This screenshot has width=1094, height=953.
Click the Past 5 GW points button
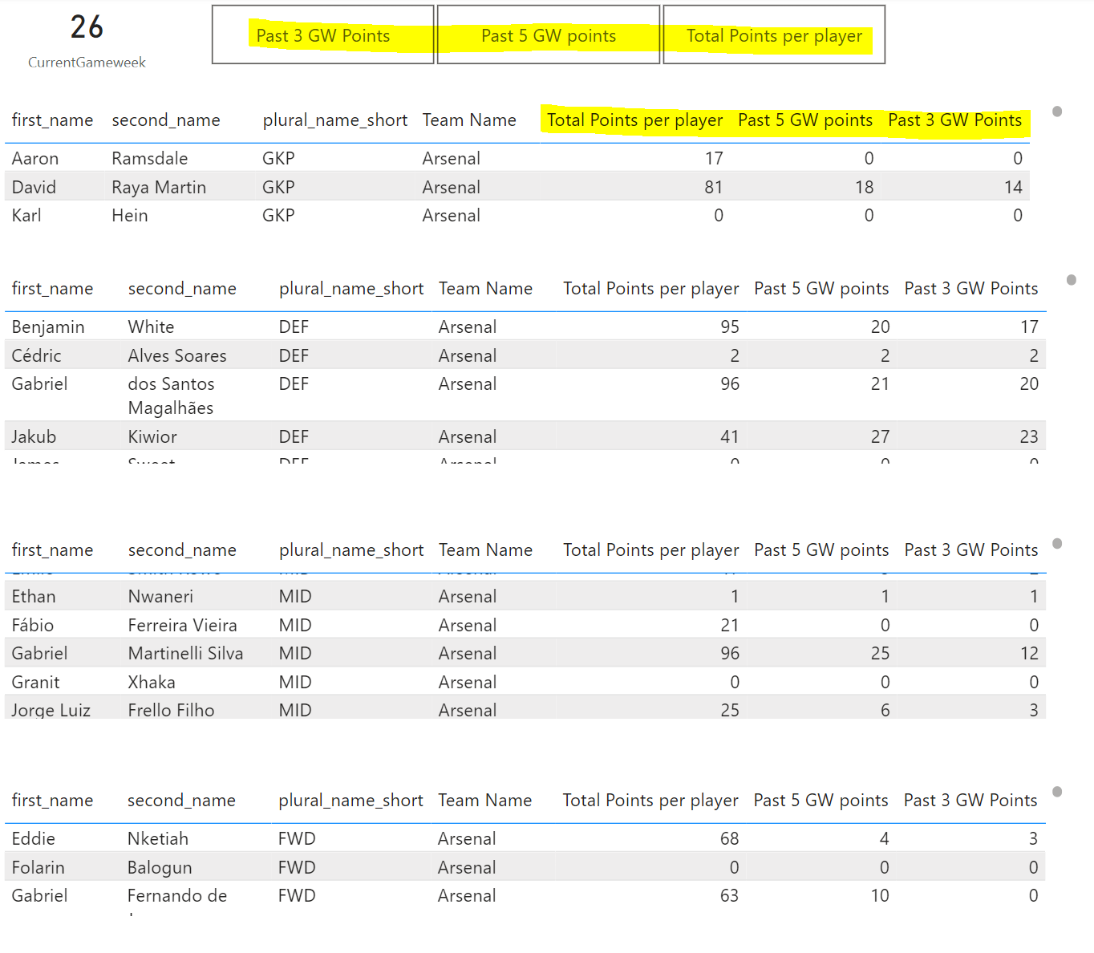click(x=549, y=35)
